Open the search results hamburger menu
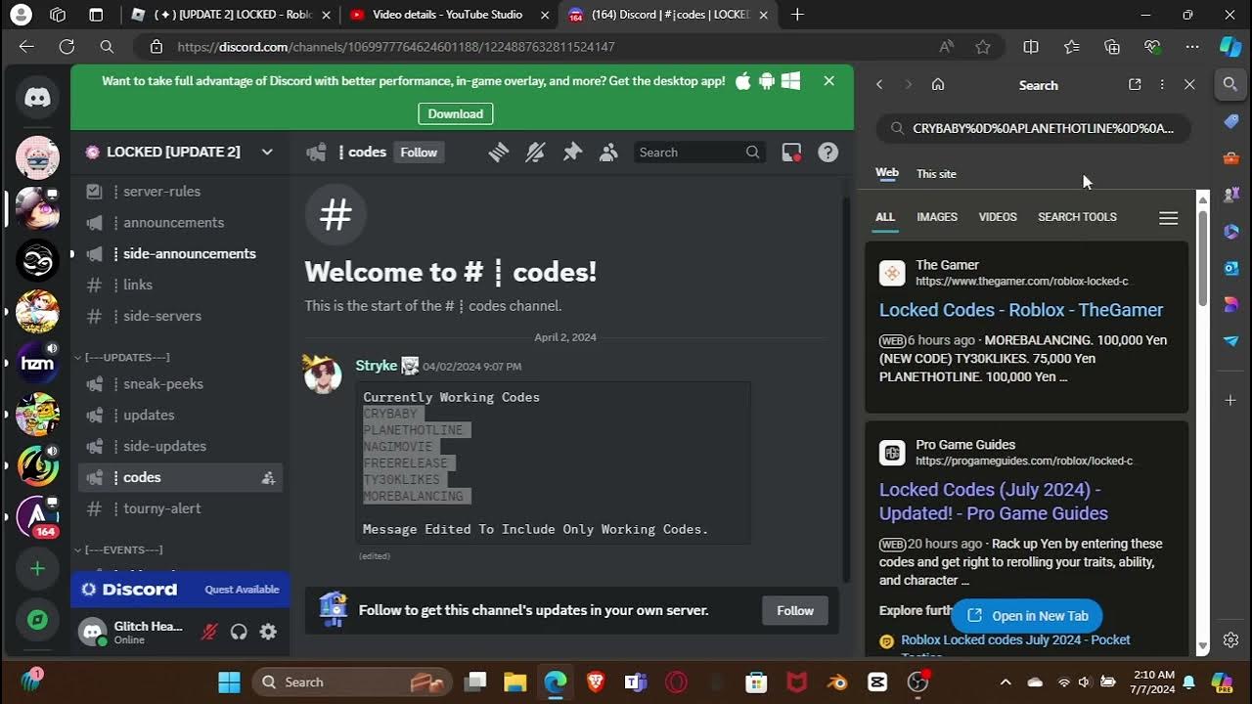1252x704 pixels. [1168, 218]
